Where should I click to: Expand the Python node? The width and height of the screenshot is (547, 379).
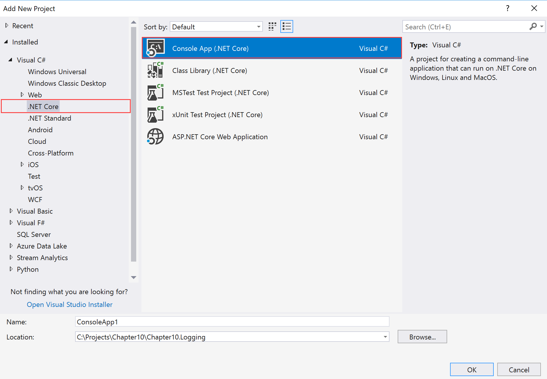pyautogui.click(x=11, y=269)
